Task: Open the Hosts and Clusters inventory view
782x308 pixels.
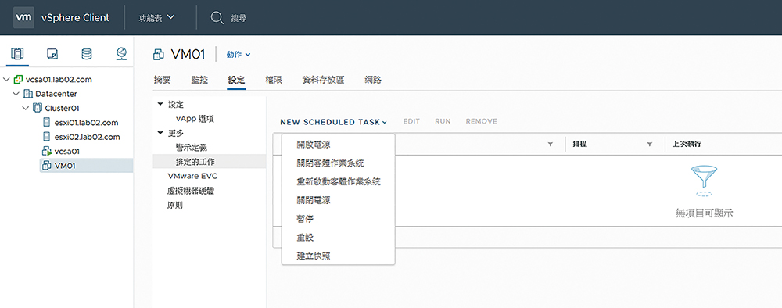Action: tap(17, 53)
